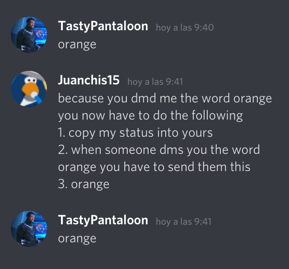Click the line 'orange you have to send them this'
This screenshot has width=289, height=269.
[154, 167]
